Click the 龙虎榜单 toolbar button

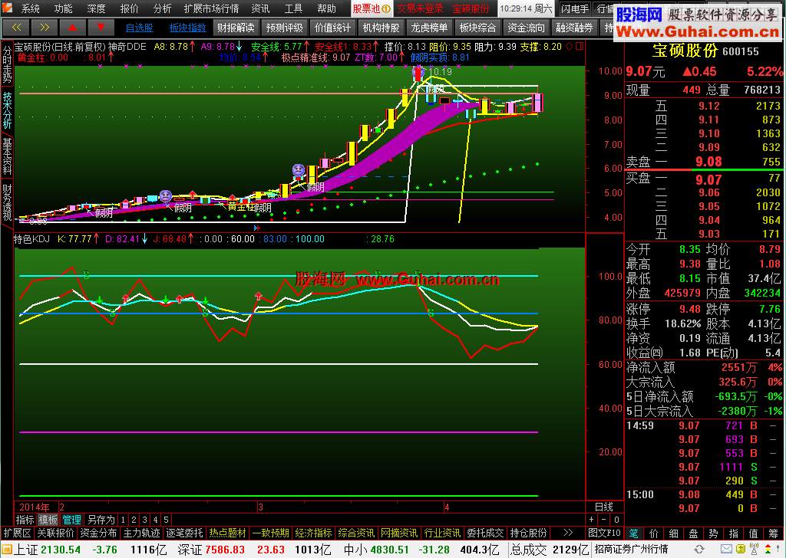429,28
